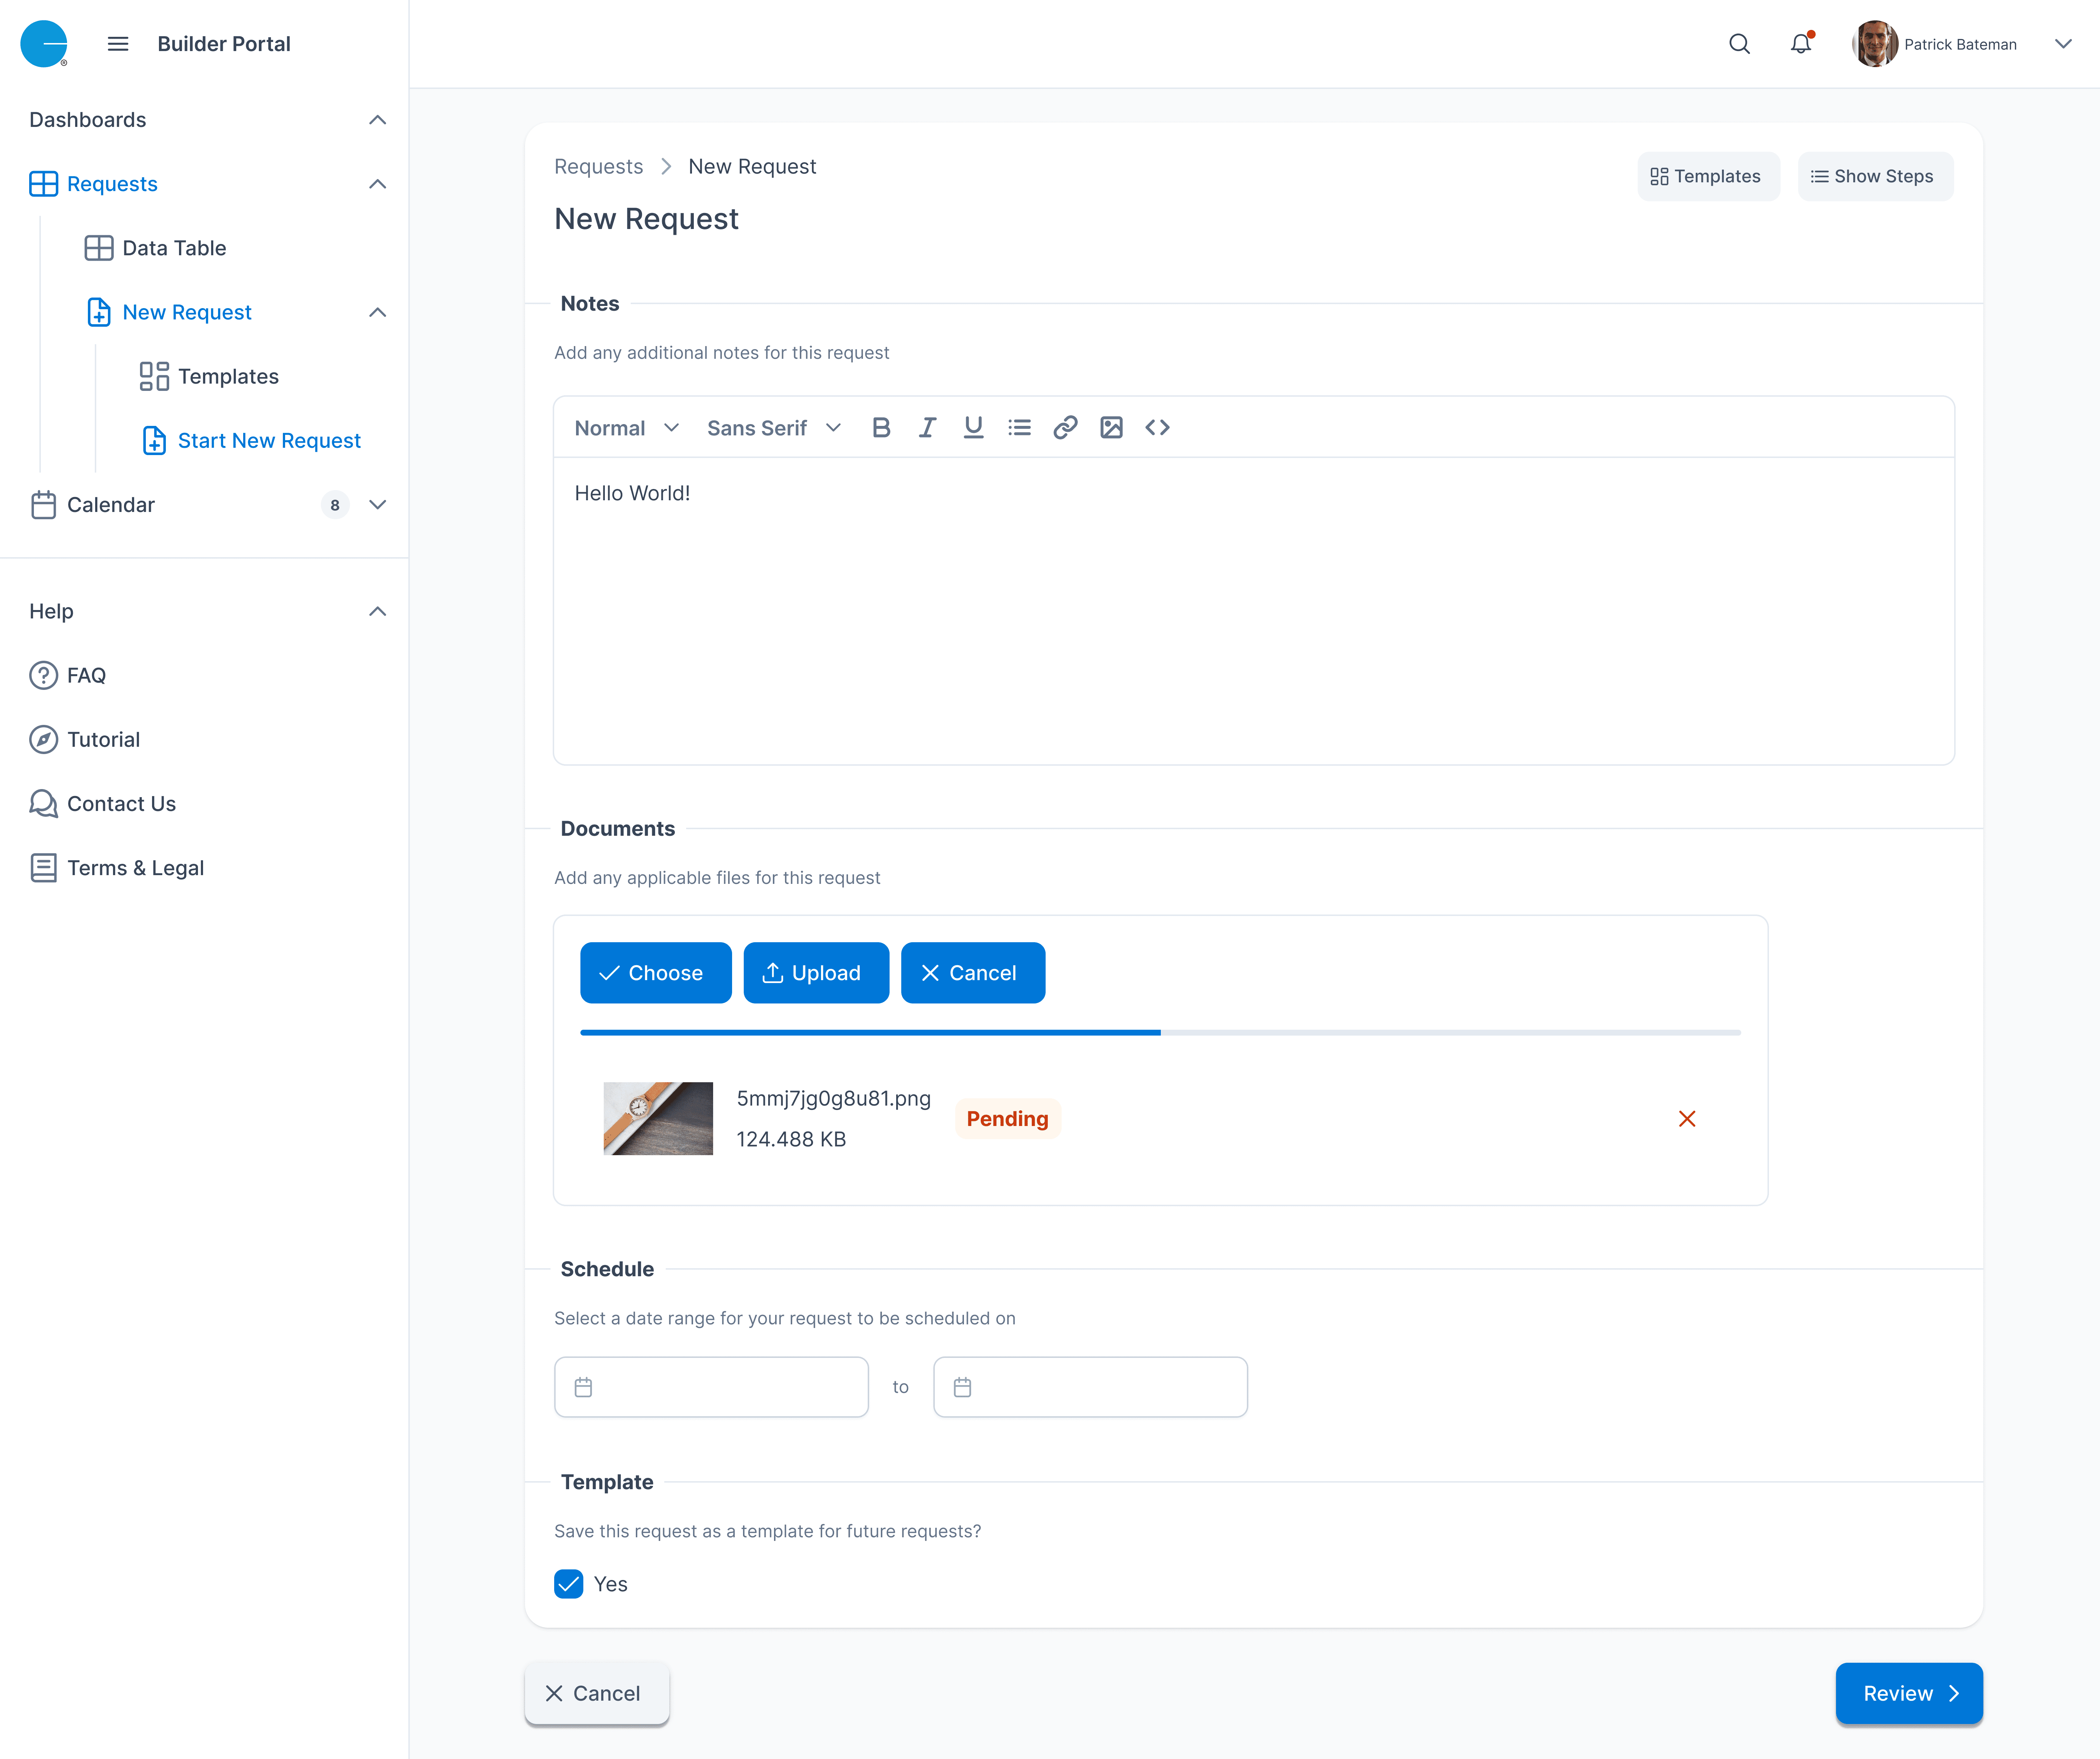Insert a hyperlink in the notes editor
Viewport: 2100px width, 1759px height.
pos(1065,427)
